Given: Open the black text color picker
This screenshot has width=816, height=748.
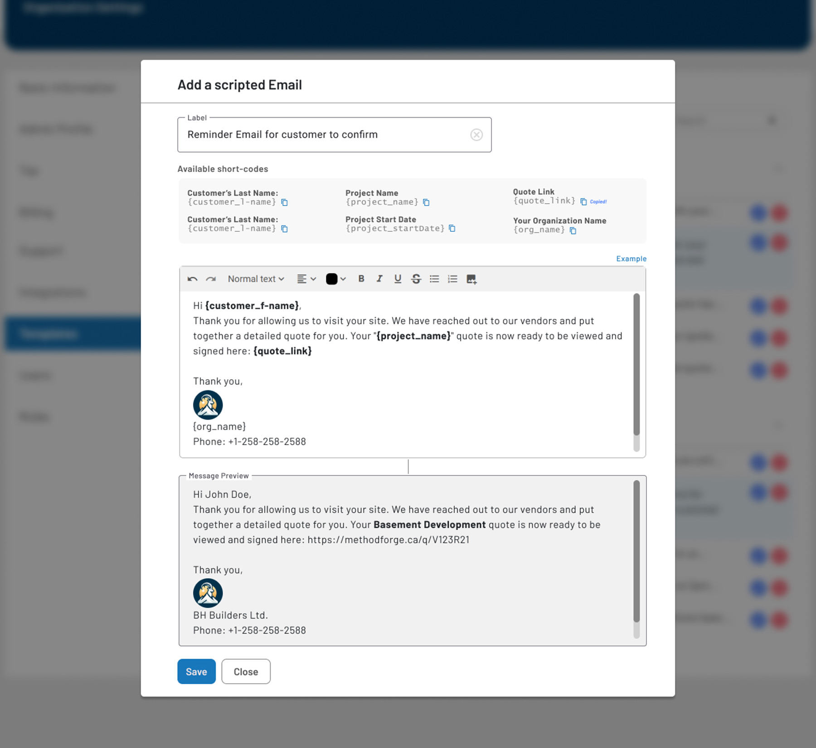Looking at the screenshot, I should point(336,279).
